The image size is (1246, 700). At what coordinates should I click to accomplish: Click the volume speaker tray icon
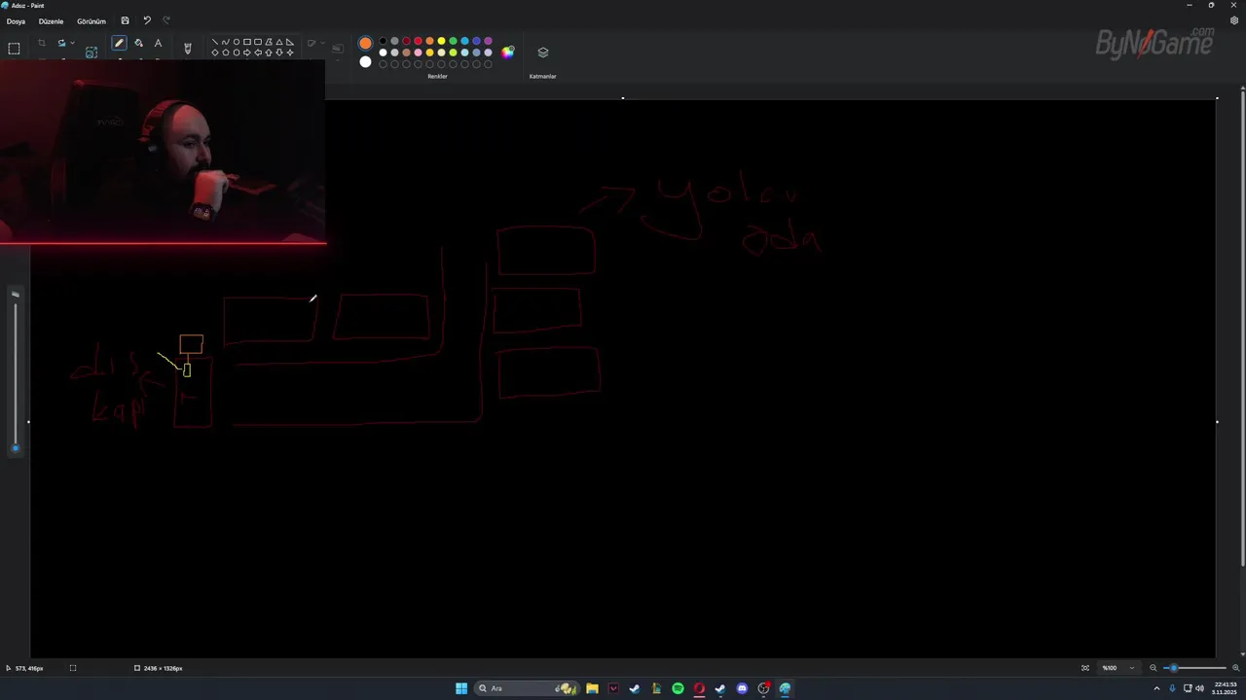(1199, 688)
